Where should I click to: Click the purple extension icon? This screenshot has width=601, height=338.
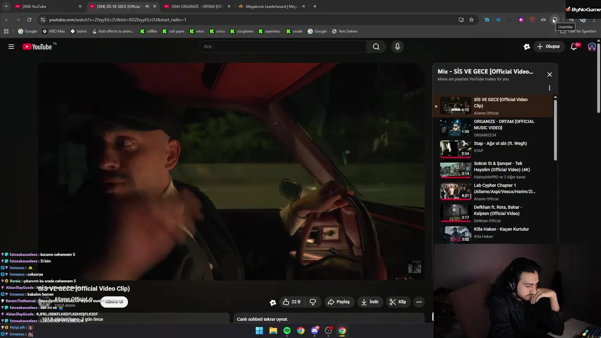tap(521, 20)
